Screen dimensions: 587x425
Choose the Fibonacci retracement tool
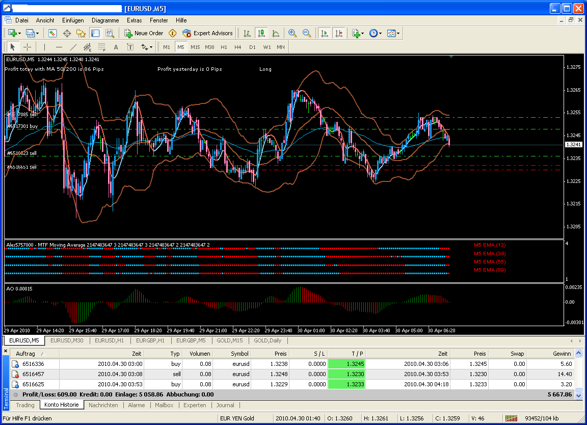click(101, 47)
